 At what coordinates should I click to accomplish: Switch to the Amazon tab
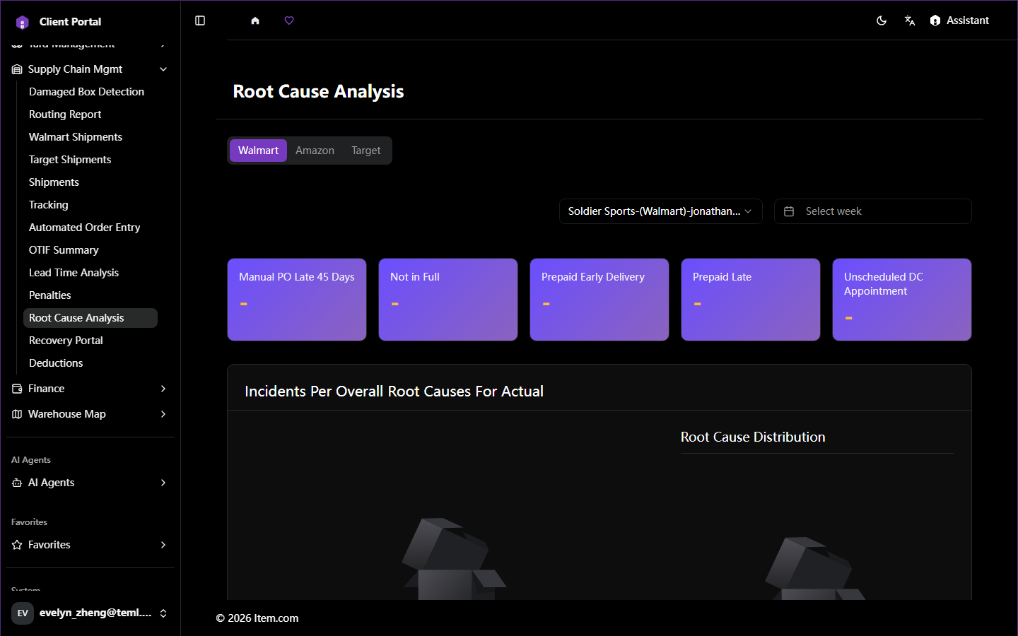(315, 151)
